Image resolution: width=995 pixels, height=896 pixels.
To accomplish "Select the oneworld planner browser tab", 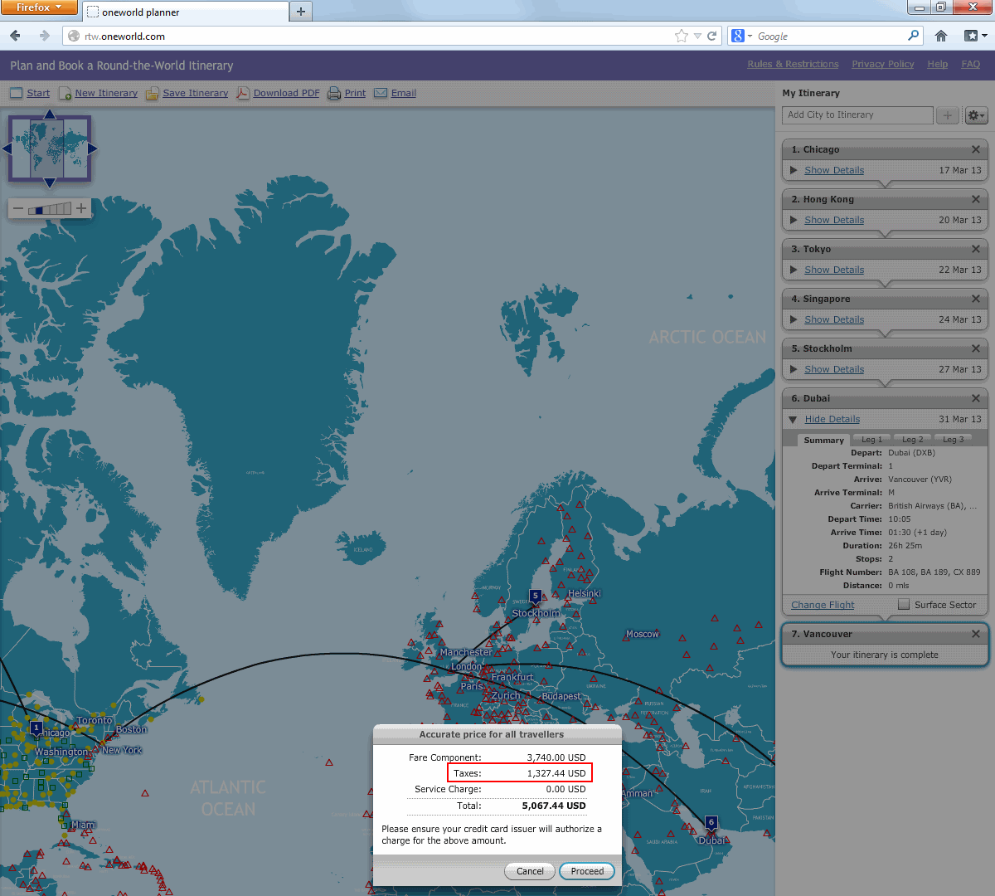I will 186,12.
